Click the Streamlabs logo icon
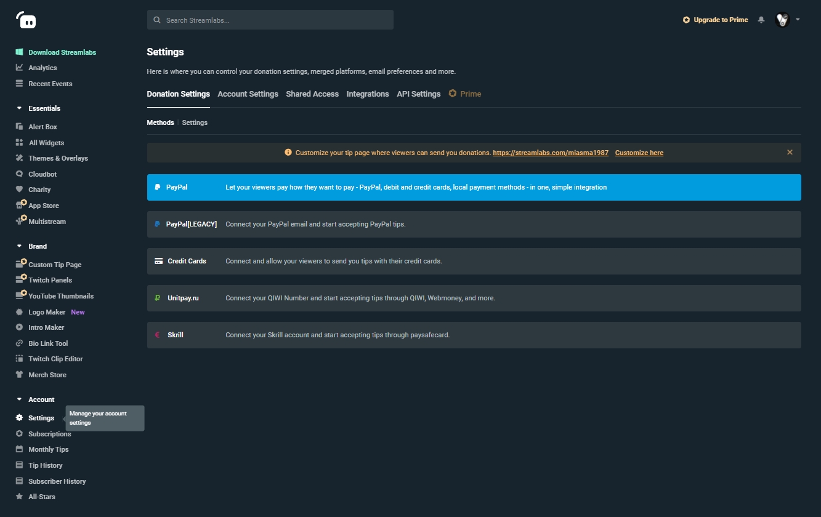 26,20
